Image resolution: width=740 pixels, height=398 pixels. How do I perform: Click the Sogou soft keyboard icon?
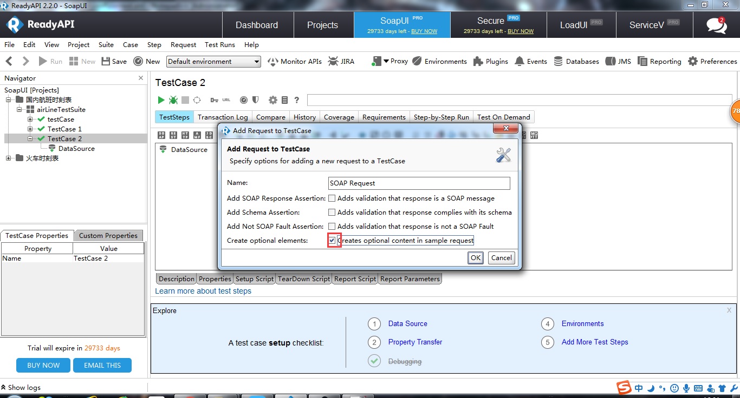698,388
